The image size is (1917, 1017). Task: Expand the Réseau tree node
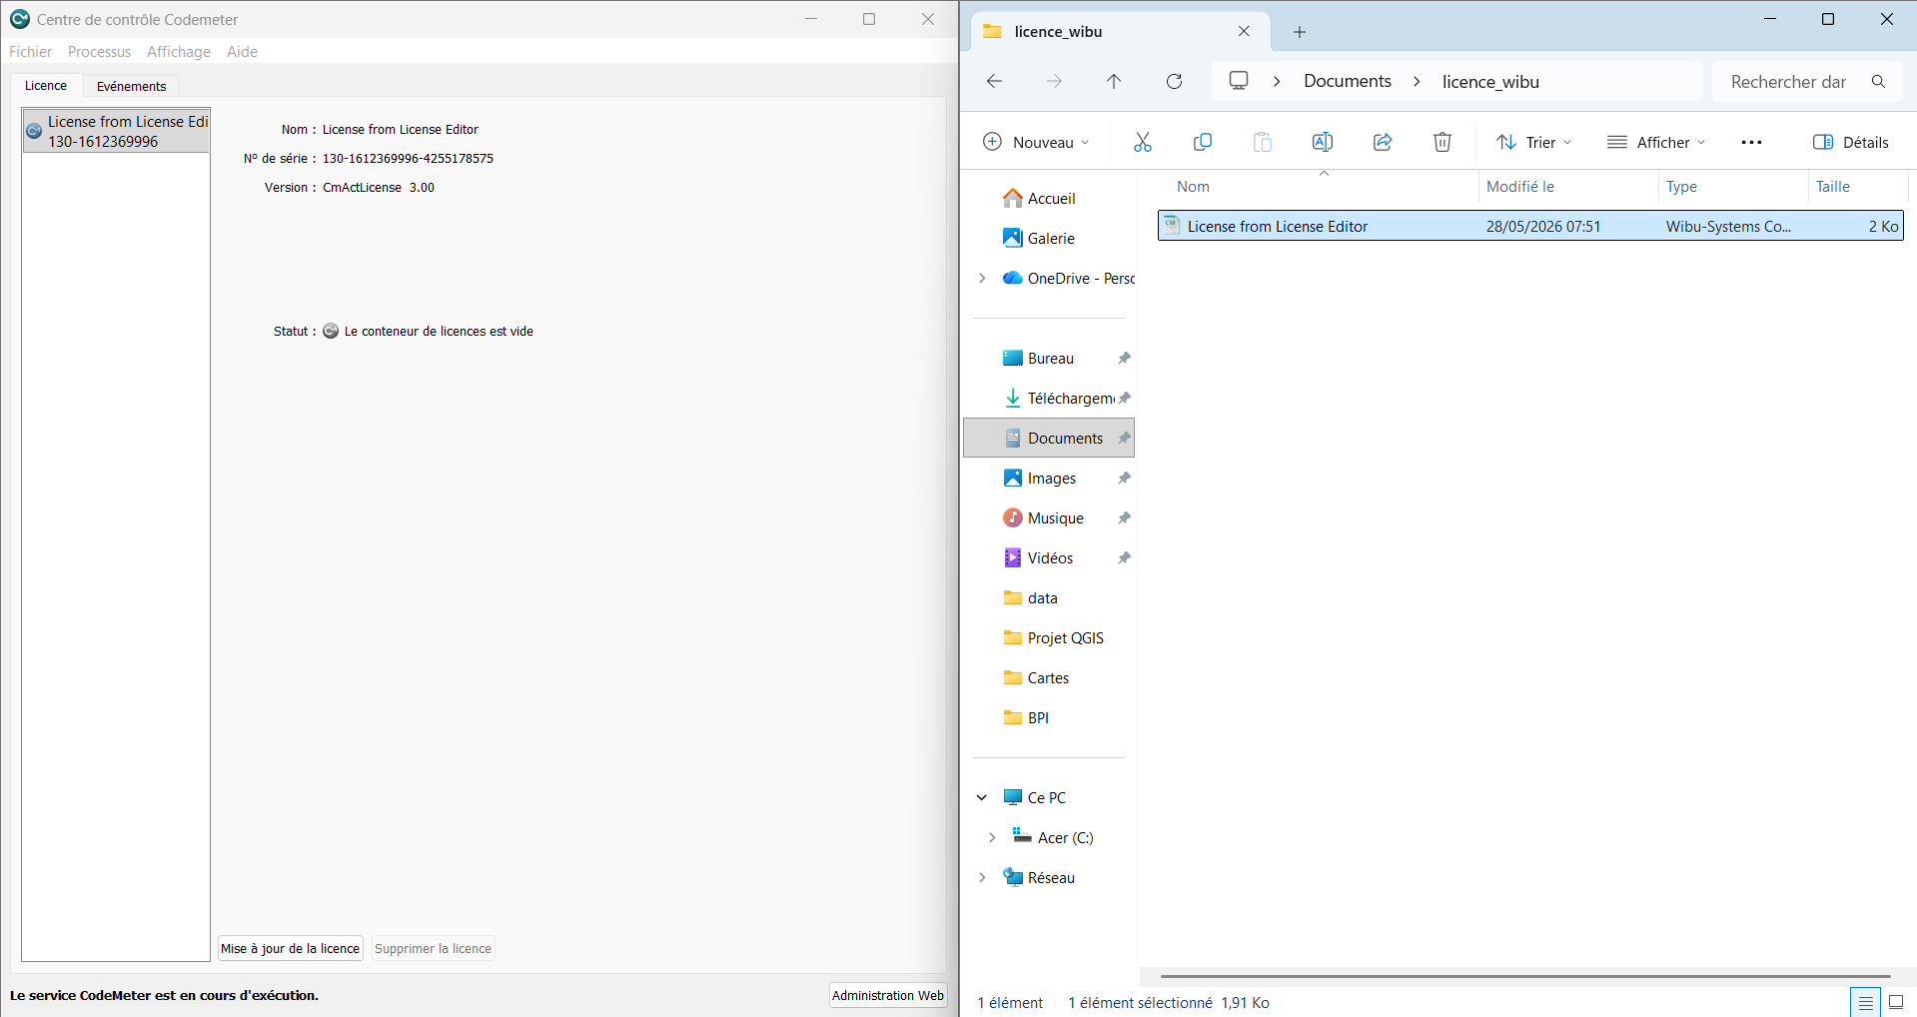pos(982,877)
